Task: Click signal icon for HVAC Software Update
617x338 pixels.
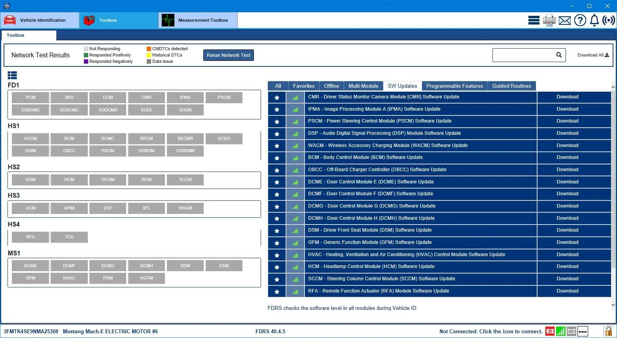Action: [x=295, y=255]
